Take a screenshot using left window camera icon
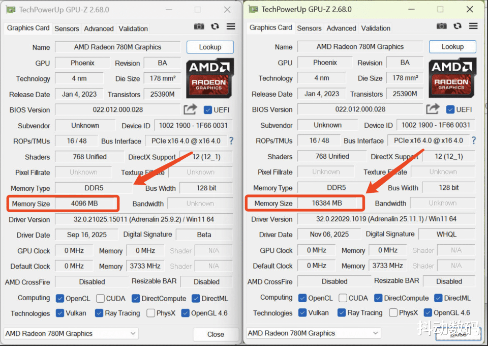Image resolution: width=488 pixels, height=346 pixels. pyautogui.click(x=199, y=26)
